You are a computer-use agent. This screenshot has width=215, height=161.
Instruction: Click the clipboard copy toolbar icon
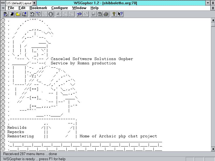[100, 14]
